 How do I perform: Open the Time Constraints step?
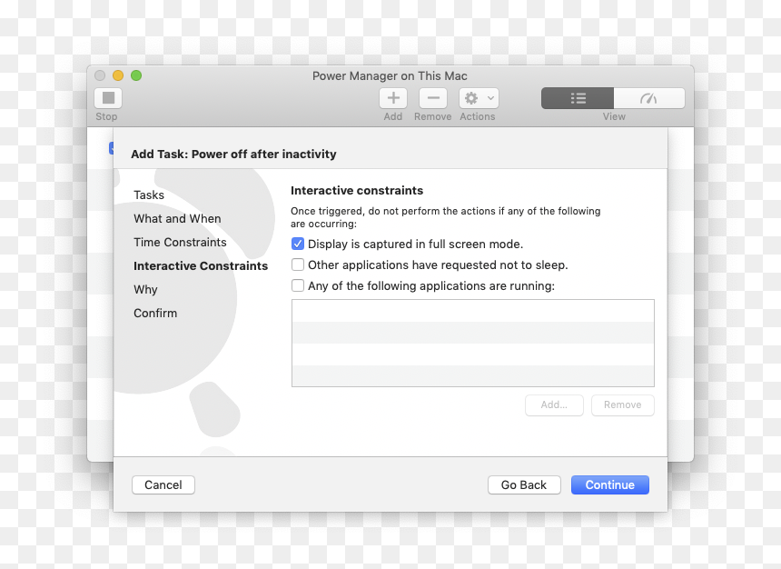180,243
